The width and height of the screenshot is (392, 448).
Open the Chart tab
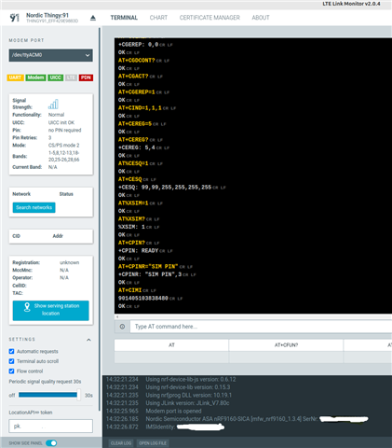158,18
